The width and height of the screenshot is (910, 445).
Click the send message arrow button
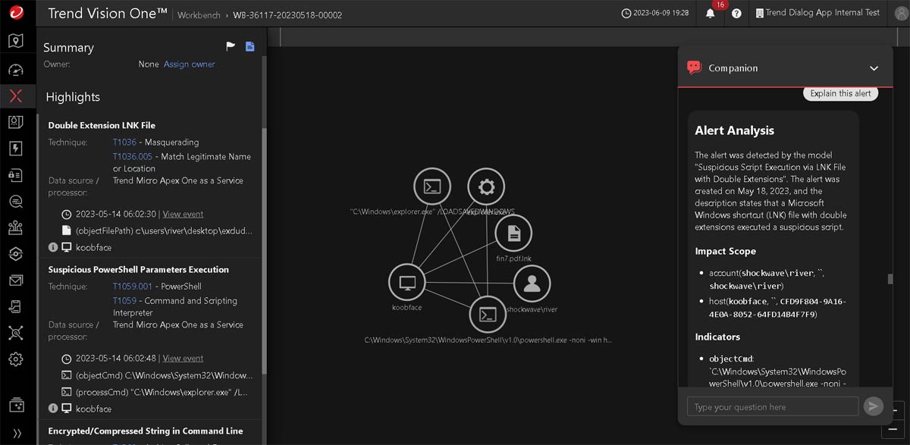[873, 406]
